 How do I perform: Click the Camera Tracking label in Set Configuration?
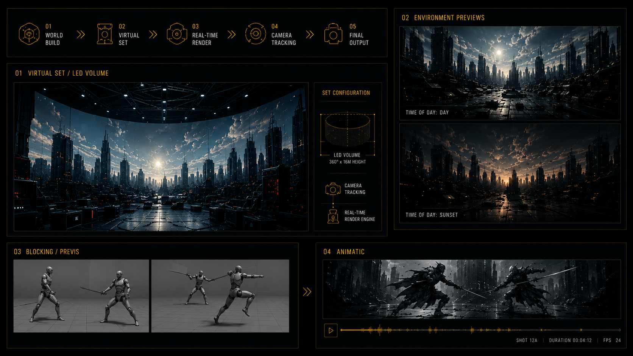pyautogui.click(x=355, y=189)
